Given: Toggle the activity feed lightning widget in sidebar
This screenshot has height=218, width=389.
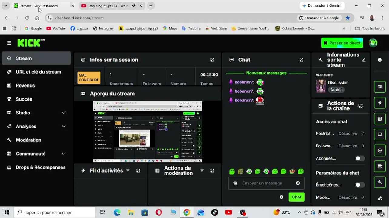Looking at the screenshot, I should [x=380, y=103].
